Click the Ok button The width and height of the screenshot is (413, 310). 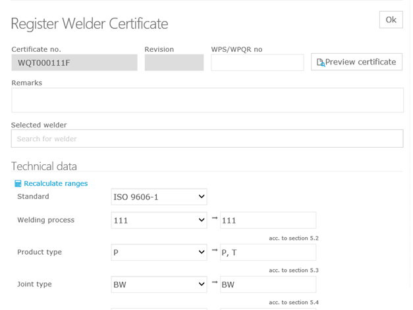pos(391,20)
